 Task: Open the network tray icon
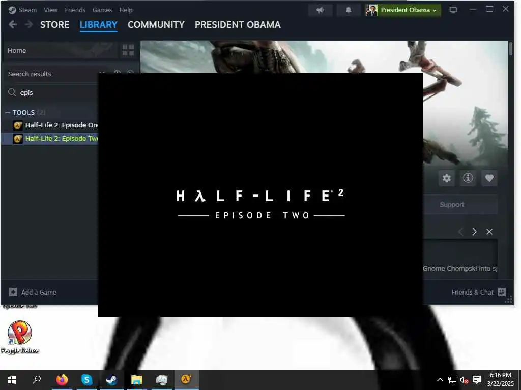[x=452, y=380]
